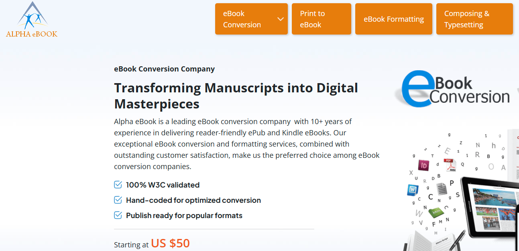Click the Transforming Manuscripts into Digital Masterpieces heading
The height and width of the screenshot is (251, 519).
click(236, 95)
